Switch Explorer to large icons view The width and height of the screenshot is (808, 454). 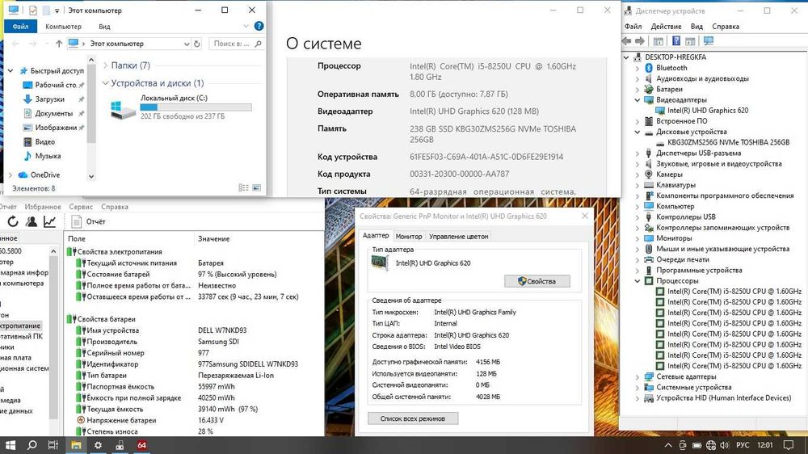[x=257, y=188]
